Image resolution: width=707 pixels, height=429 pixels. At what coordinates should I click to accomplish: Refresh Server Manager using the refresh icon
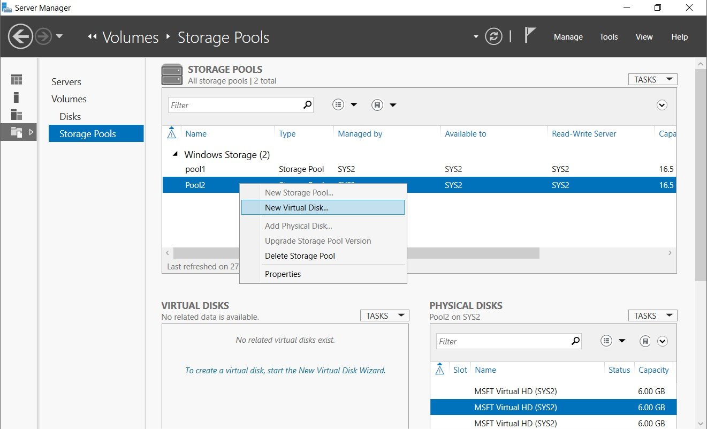(493, 36)
